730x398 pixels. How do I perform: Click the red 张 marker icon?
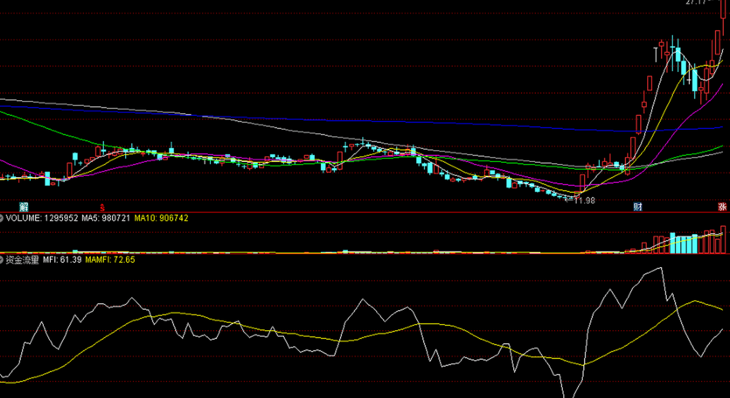pos(723,207)
